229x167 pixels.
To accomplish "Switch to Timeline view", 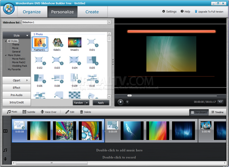I will pyautogui.click(x=217, y=112).
